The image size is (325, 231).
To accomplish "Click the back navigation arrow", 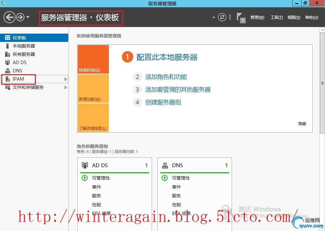I will click(x=9, y=17).
